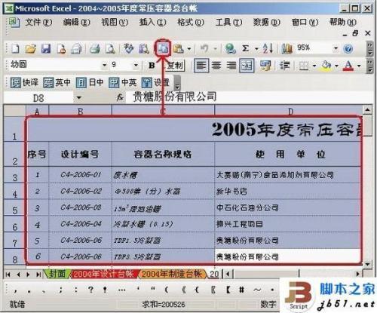Viewport: 377px width, 313px height.
Task: Sort ascending with the A-Z icon
Action: [268, 48]
